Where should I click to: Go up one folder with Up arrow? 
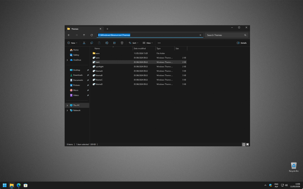84,35
